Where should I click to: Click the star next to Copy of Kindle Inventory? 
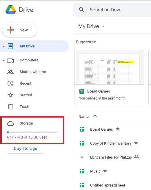tap(136, 143)
